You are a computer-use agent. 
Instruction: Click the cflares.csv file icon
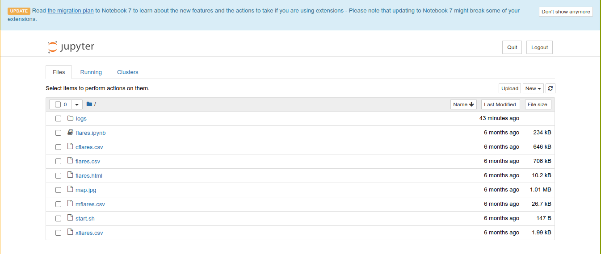tap(70, 147)
